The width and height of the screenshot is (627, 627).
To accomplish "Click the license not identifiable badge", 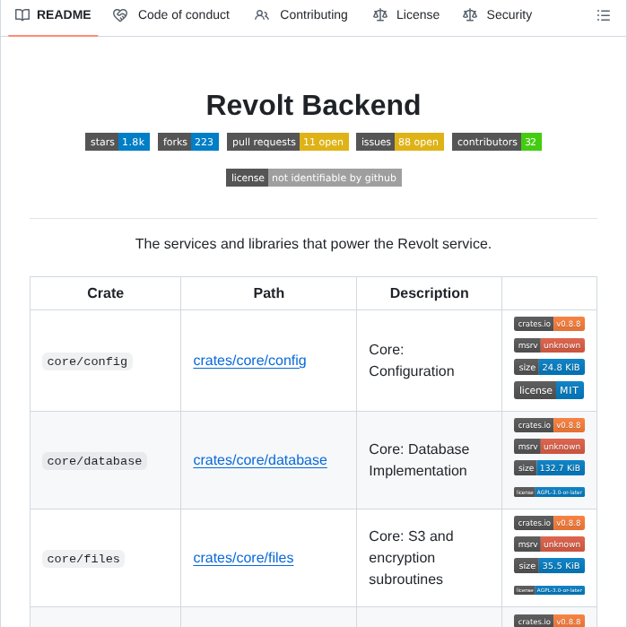I will 314,178.
